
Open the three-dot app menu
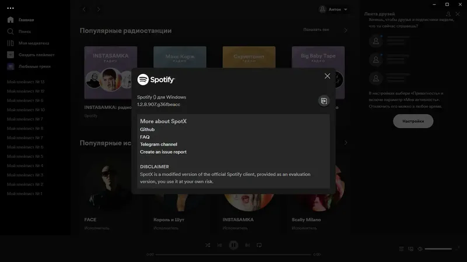tap(11, 8)
